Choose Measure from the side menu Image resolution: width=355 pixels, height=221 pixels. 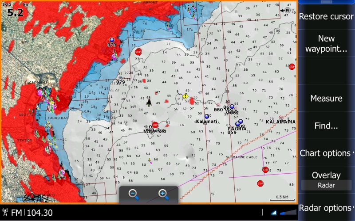click(326, 98)
